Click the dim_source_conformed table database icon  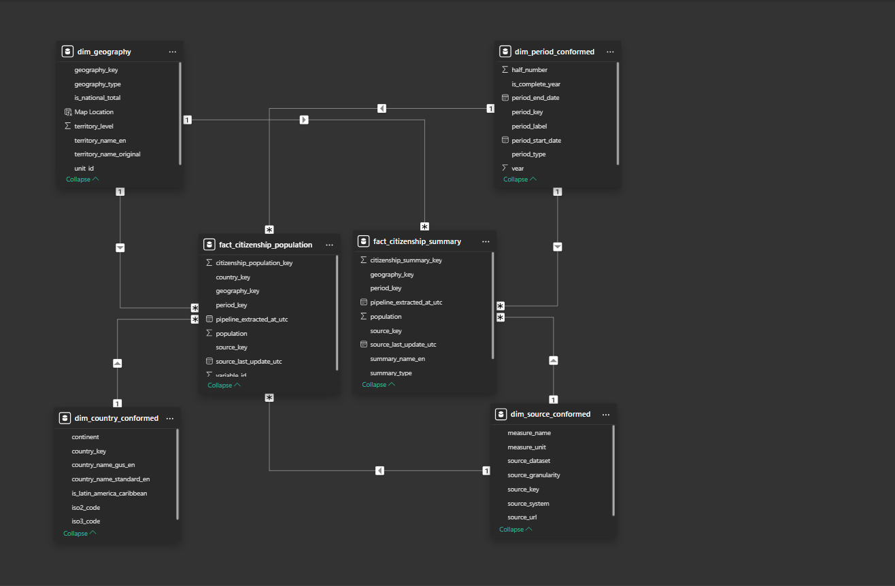tap(501, 414)
